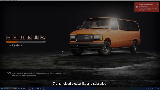Click the terrain mountain loading icon
Viewport: 160px width, 90px height.
click(x=9, y=37)
